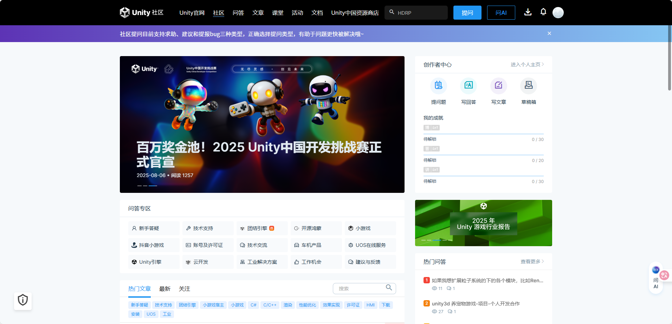Click the privacy shield icon

[x=23, y=301]
